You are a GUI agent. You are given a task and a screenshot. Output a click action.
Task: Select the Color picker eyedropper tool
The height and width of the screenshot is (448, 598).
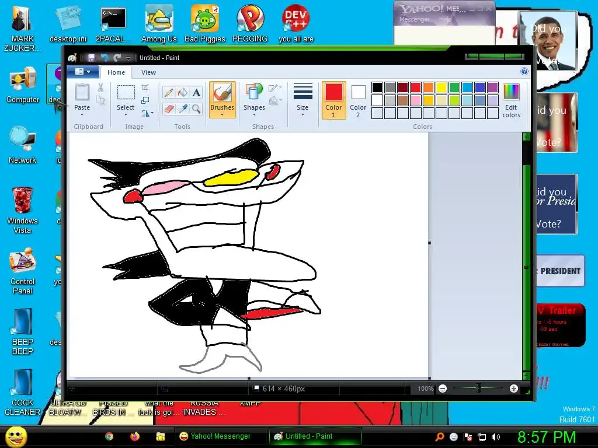(x=182, y=109)
